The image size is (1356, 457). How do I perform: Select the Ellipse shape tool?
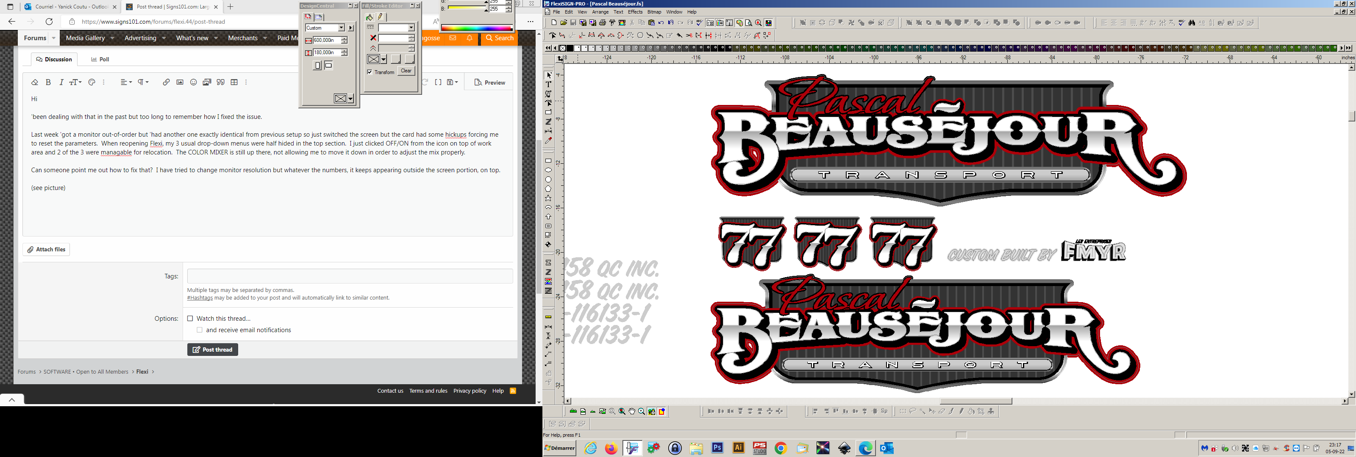548,171
